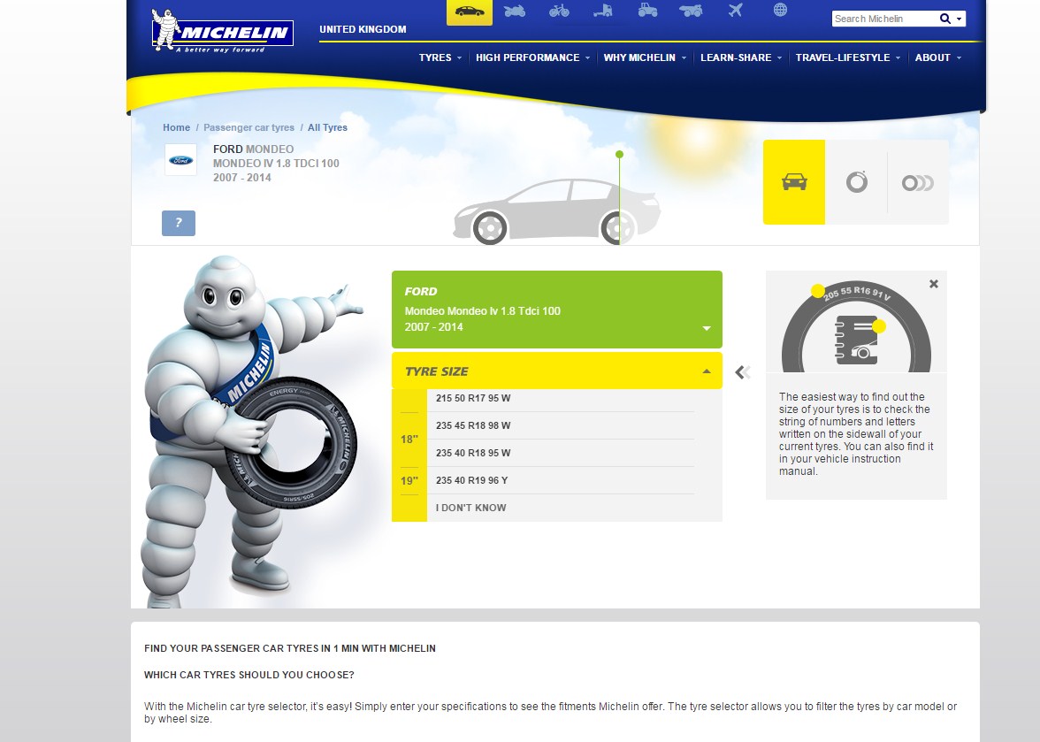Open the search options dropdown arrow
The height and width of the screenshot is (742, 1040).
coord(959,19)
